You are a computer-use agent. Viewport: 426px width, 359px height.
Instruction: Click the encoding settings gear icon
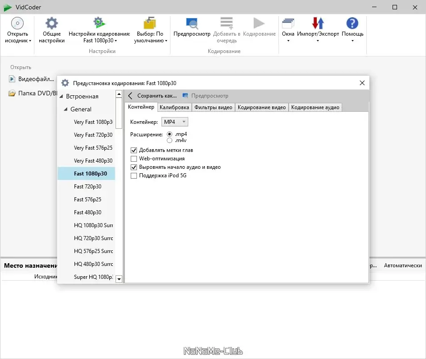[99, 23]
